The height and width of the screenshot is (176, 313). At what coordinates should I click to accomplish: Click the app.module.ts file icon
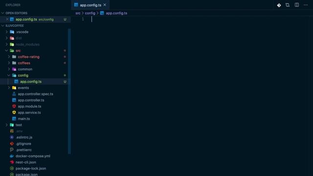pyautogui.click(x=14, y=106)
